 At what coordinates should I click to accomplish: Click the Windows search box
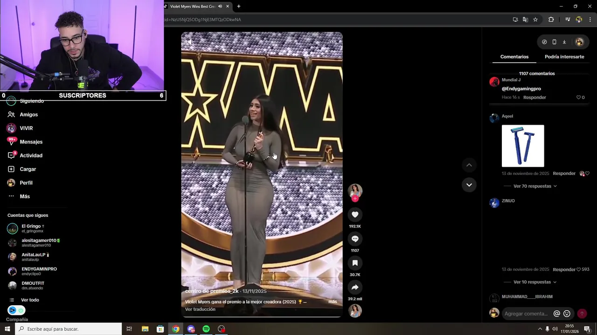pyautogui.click(x=68, y=329)
